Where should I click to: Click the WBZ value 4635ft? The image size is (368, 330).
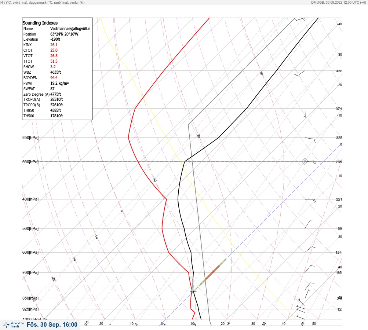[56, 72]
